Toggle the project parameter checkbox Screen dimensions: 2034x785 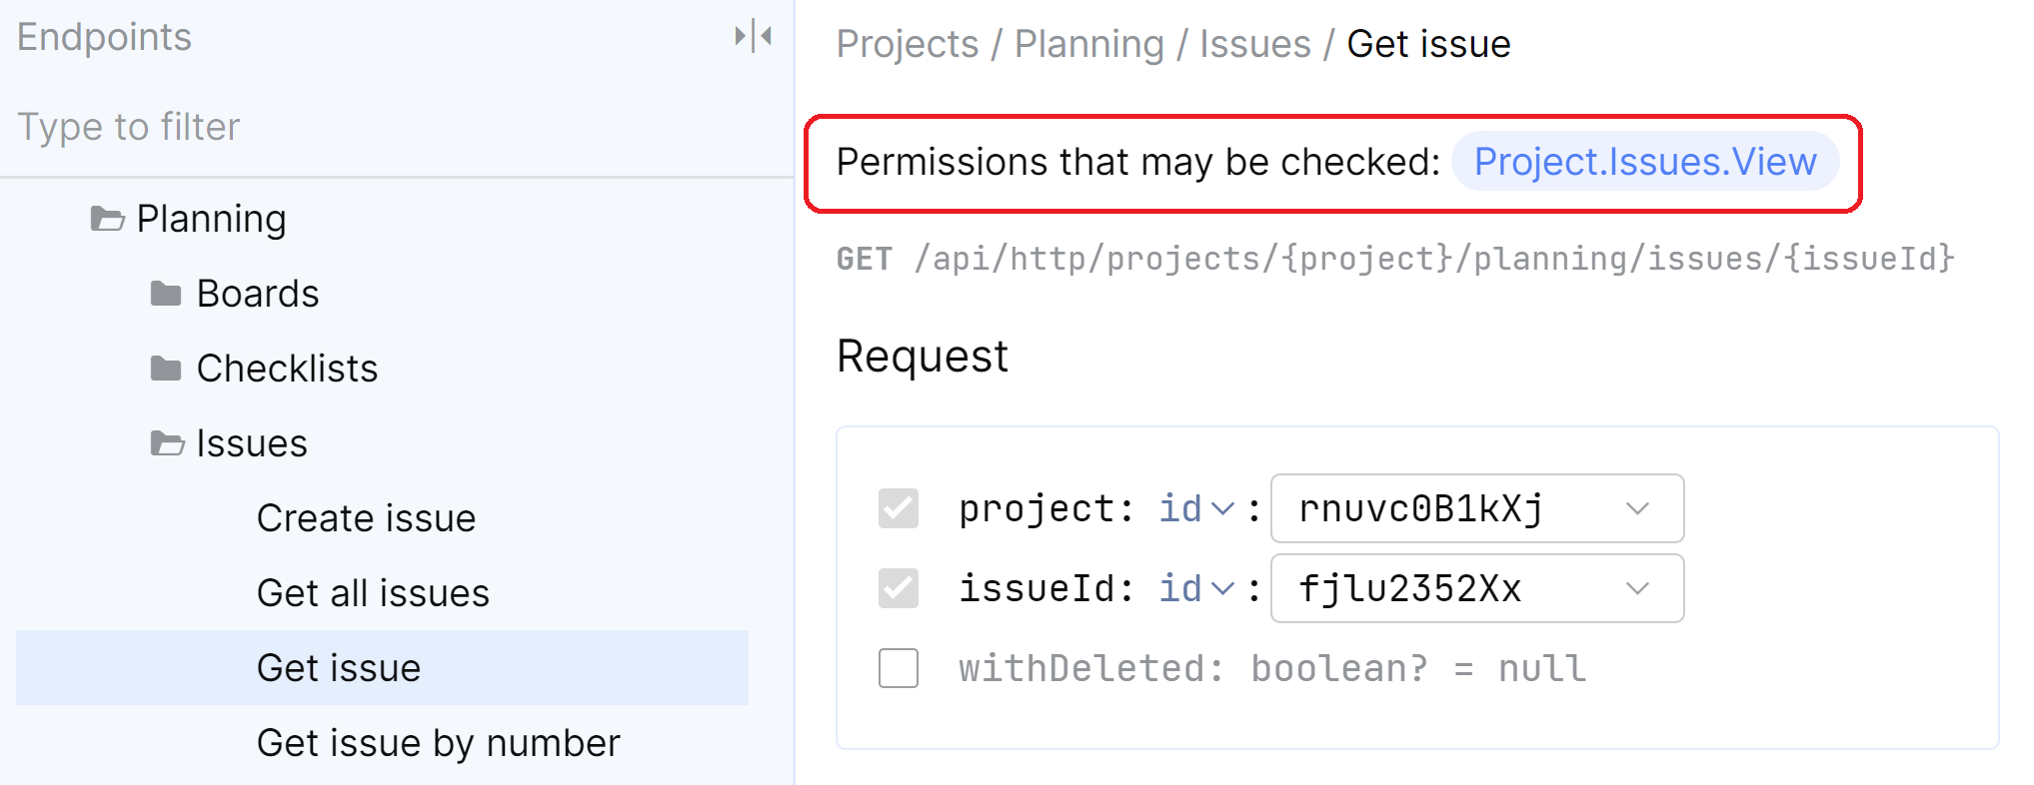click(x=898, y=508)
